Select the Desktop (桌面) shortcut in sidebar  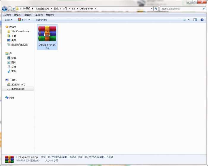(14, 40)
